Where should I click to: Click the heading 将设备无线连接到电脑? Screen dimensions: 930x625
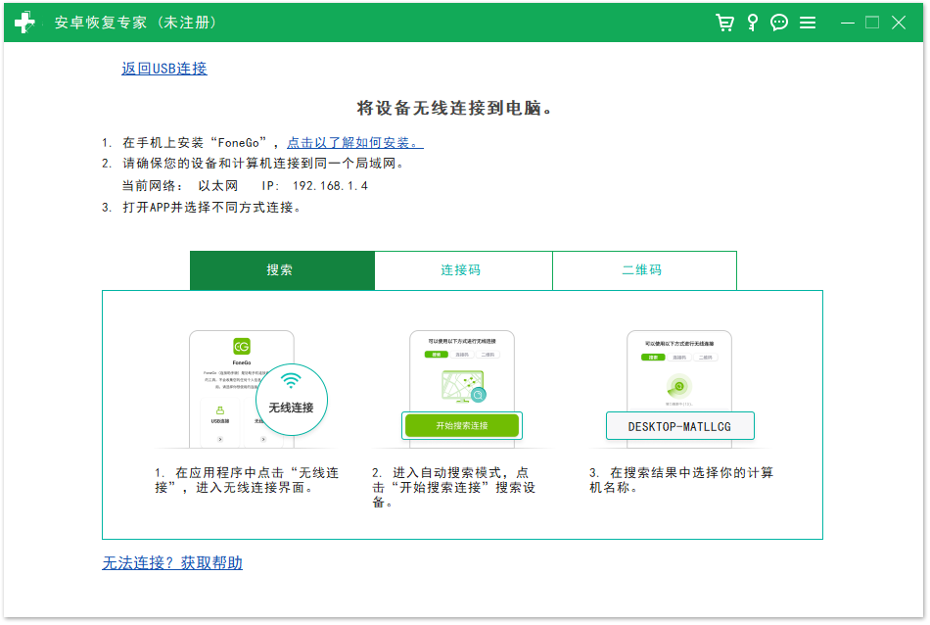click(x=455, y=108)
